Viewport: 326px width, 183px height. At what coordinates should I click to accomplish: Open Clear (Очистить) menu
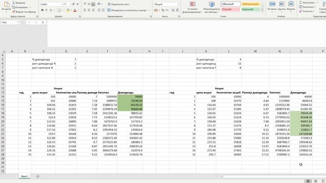tap(307, 11)
